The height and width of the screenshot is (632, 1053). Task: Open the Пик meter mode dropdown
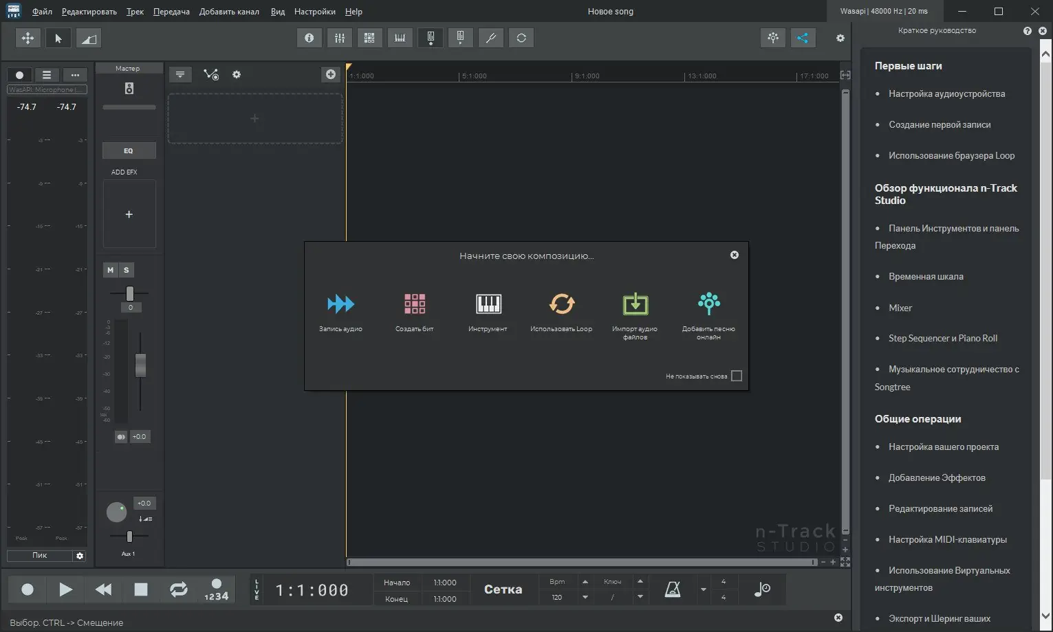coord(40,555)
